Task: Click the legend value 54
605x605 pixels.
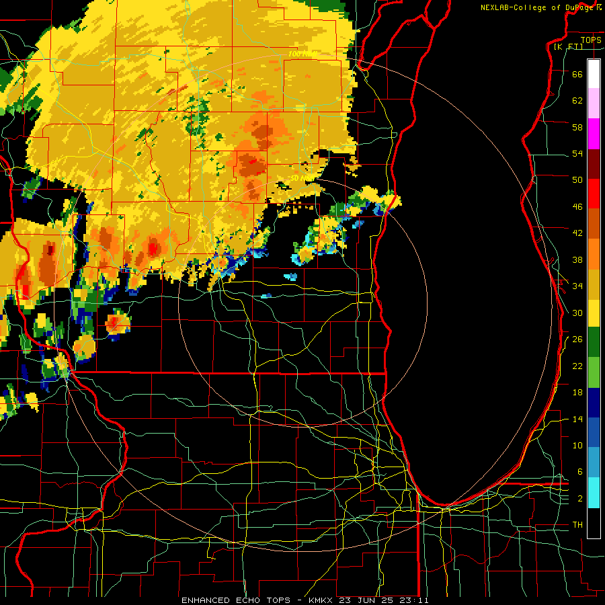Action: 577,153
